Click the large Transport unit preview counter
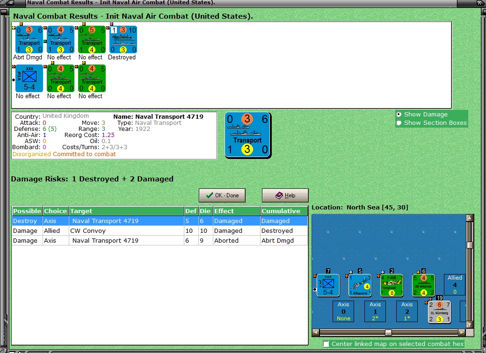The height and width of the screenshot is (353, 486). pos(247,135)
